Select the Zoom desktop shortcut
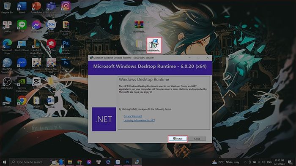 pyautogui.click(x=22, y=64)
